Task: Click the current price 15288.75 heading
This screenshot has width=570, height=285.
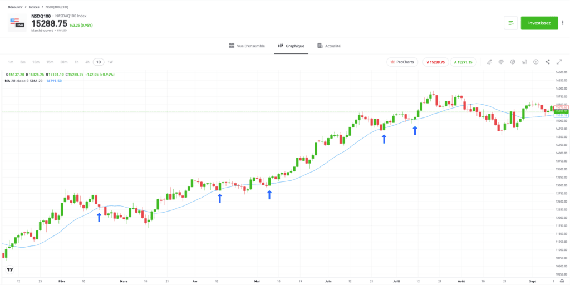Action: pyautogui.click(x=50, y=23)
